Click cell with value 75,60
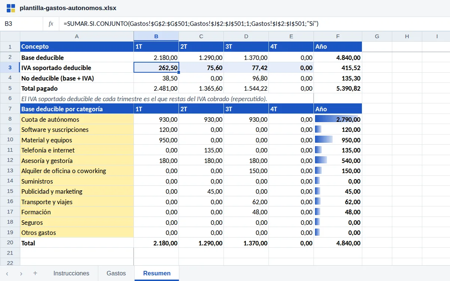The image size is (450, 281). tap(201, 68)
